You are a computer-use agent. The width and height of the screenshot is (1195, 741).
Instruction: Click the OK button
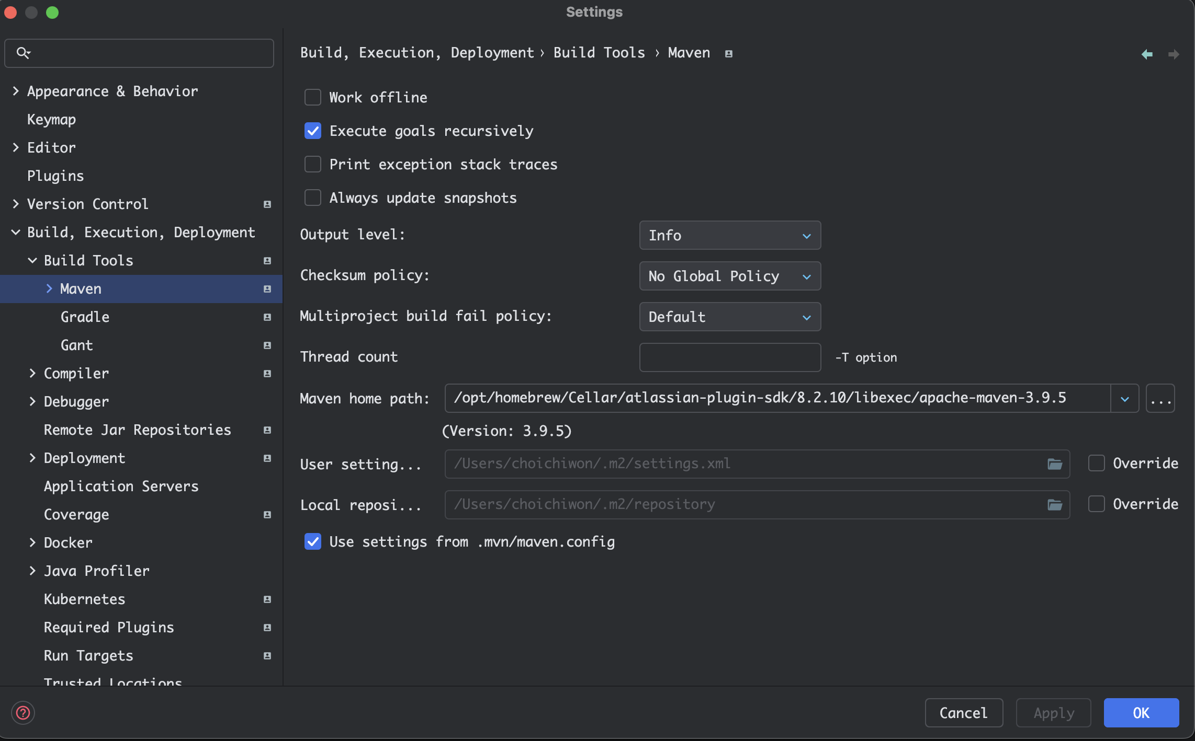coord(1141,713)
